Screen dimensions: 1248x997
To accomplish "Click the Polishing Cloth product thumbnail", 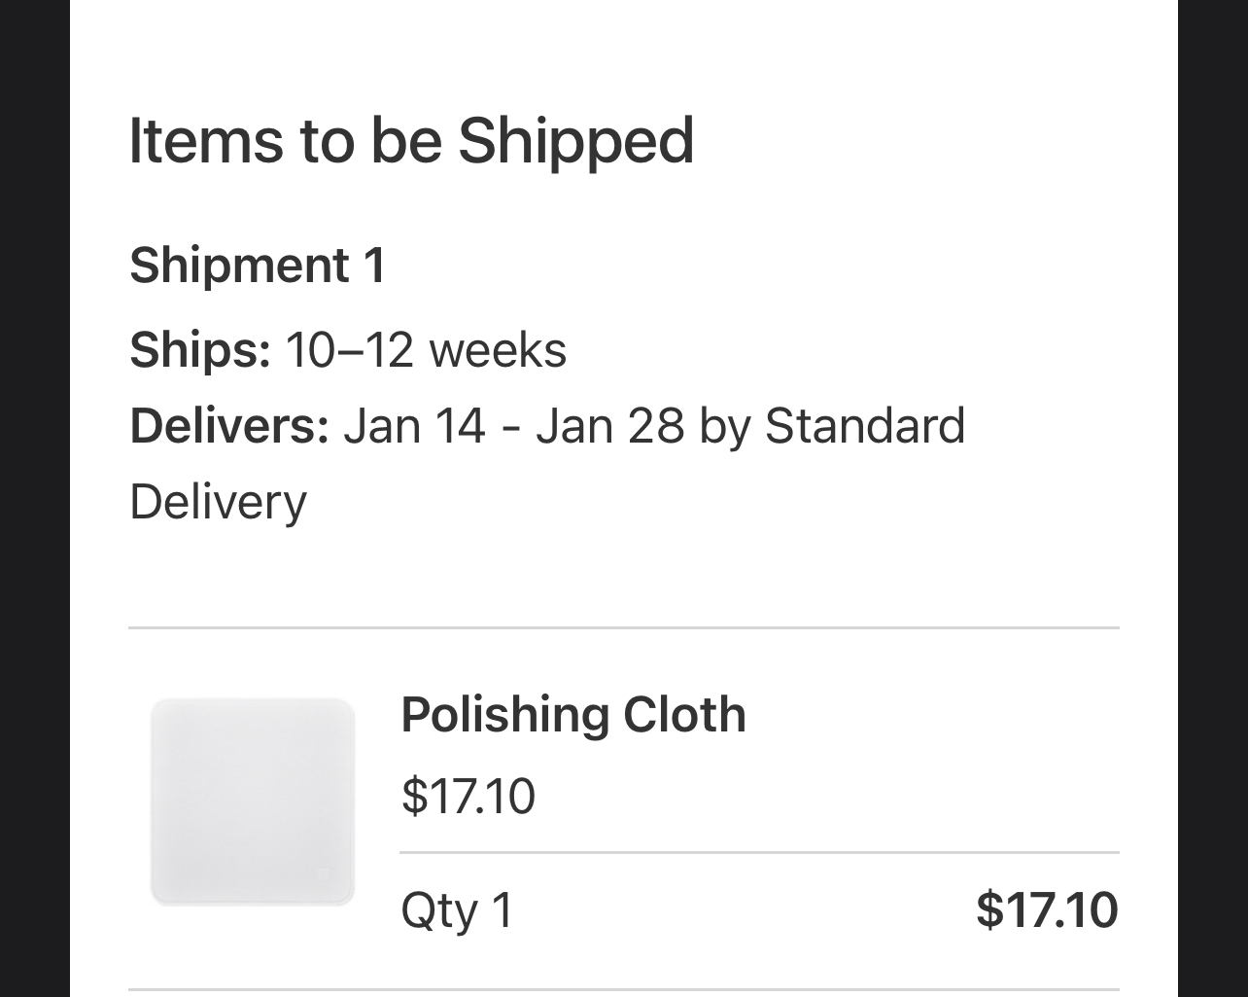I will [x=253, y=801].
